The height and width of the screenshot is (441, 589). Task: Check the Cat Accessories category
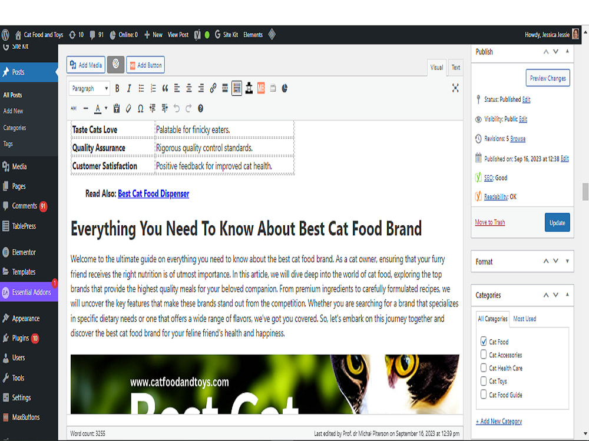pos(484,355)
